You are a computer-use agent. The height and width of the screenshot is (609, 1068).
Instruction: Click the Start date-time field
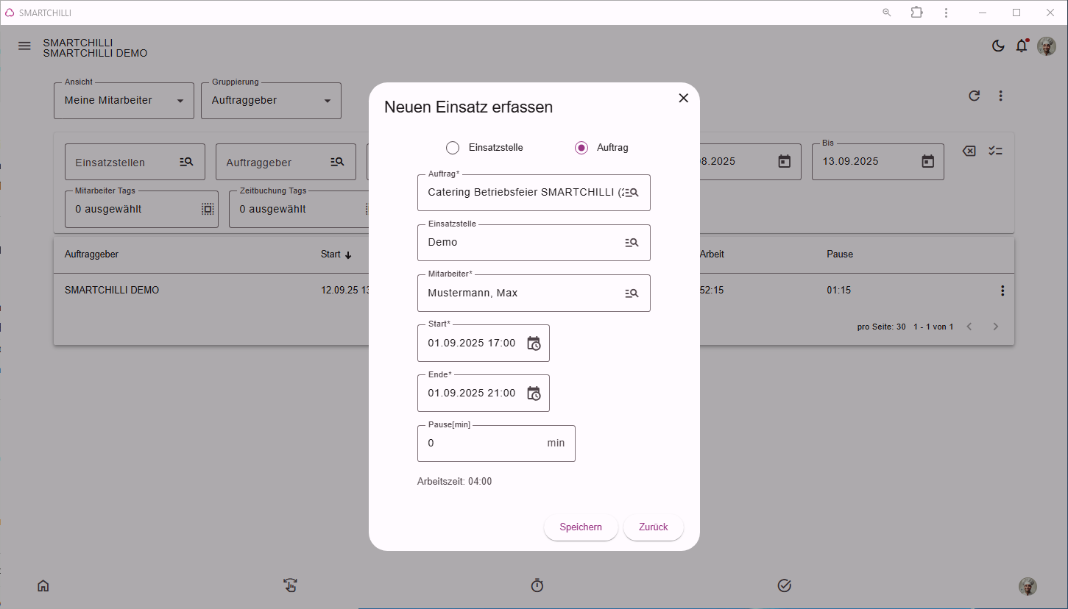[483, 343]
